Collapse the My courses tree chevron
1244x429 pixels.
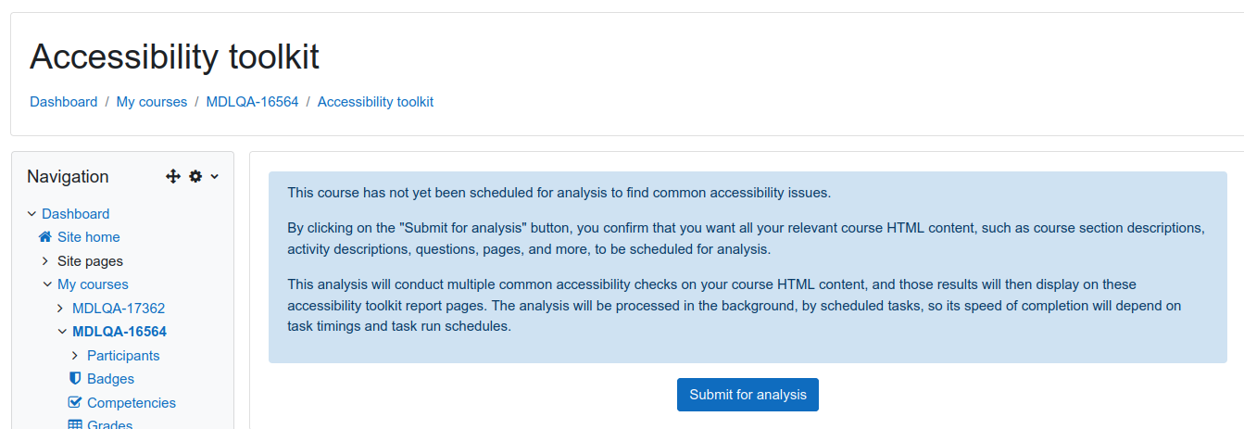[46, 284]
